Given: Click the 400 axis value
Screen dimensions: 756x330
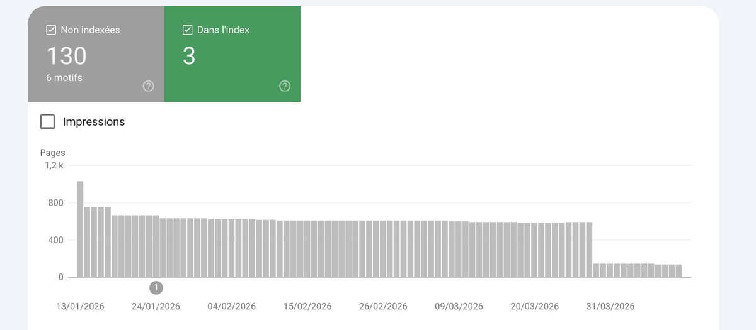Looking at the screenshot, I should pyautogui.click(x=56, y=239).
